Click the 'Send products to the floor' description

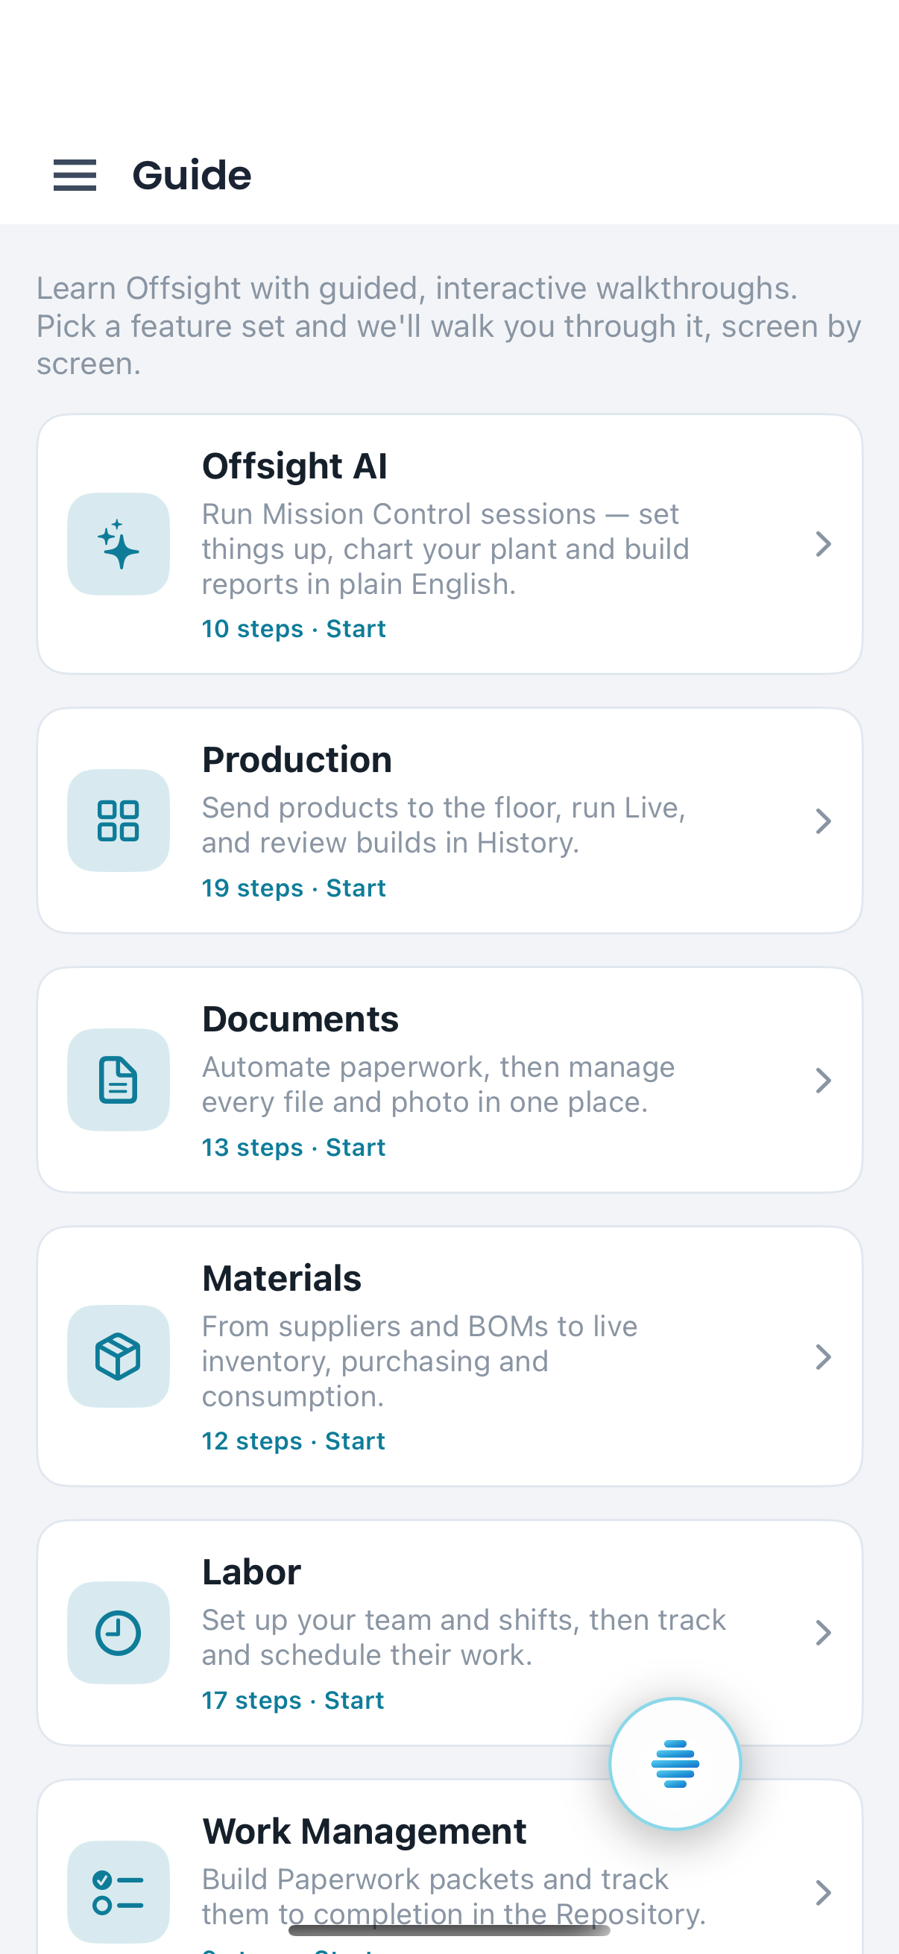coord(444,825)
